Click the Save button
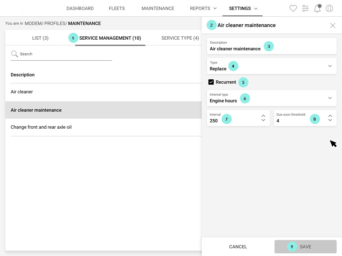 point(305,247)
